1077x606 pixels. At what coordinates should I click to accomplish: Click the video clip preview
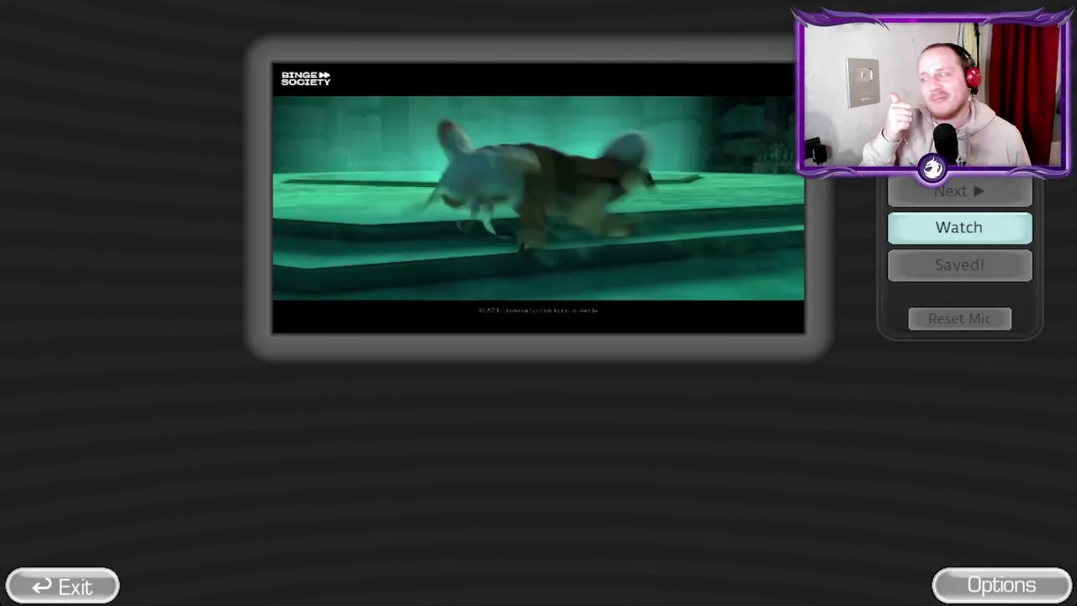point(538,198)
